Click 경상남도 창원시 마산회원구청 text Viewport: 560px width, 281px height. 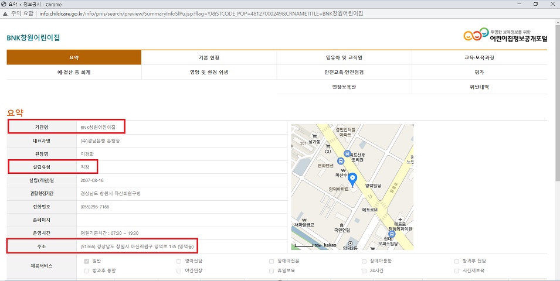(110, 194)
